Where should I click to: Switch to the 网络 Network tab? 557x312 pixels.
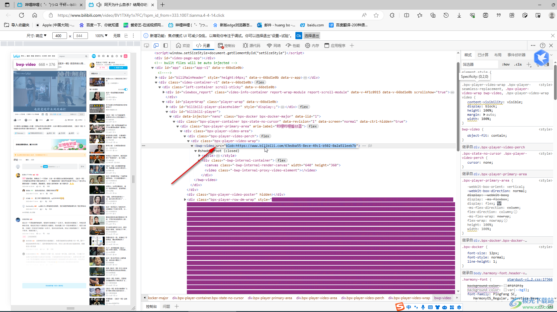pyautogui.click(x=274, y=45)
